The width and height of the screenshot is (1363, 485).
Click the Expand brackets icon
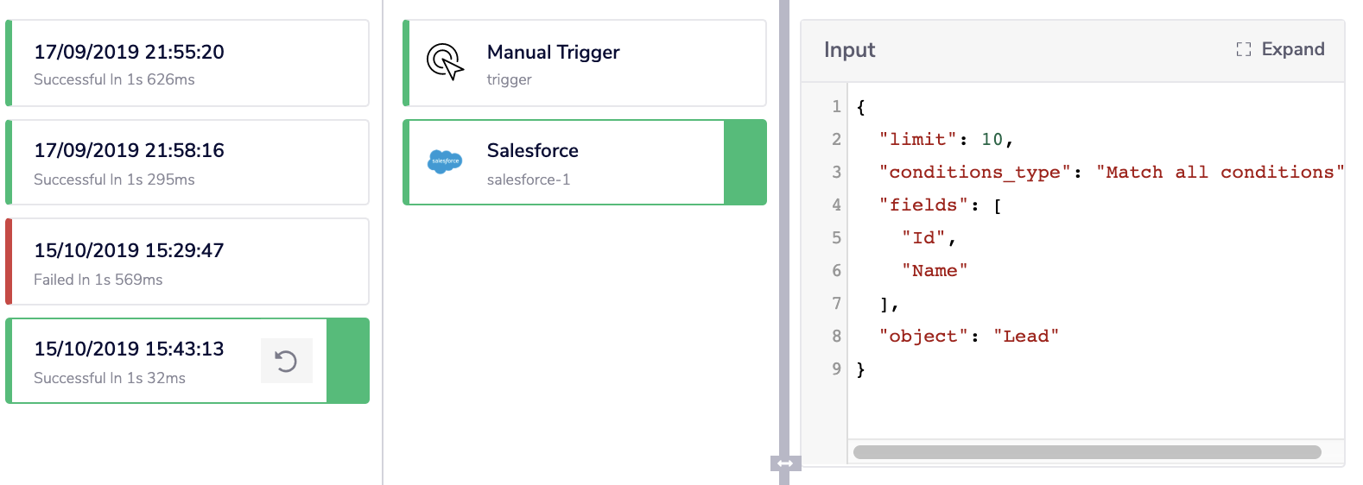pyautogui.click(x=1243, y=49)
